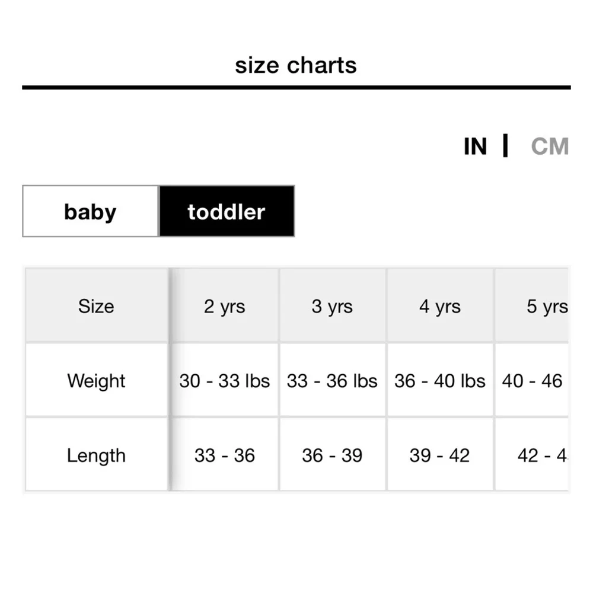Click the partially visible 40 - 46 weight cell
Screen dimensions: 593x593
coord(532,381)
